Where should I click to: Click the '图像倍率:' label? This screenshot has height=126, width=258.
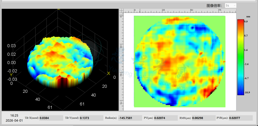215,6
